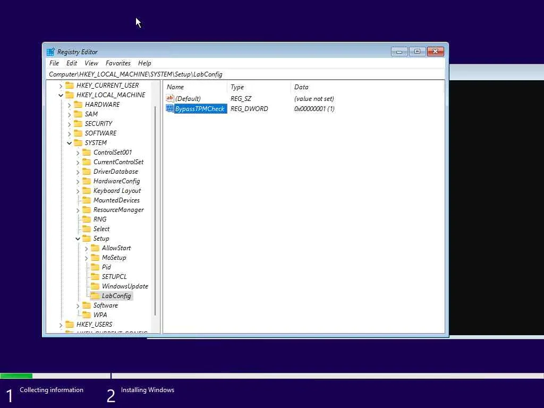Click the HardwareConfig folder icon
This screenshot has height=408, width=544.
pyautogui.click(x=87, y=181)
